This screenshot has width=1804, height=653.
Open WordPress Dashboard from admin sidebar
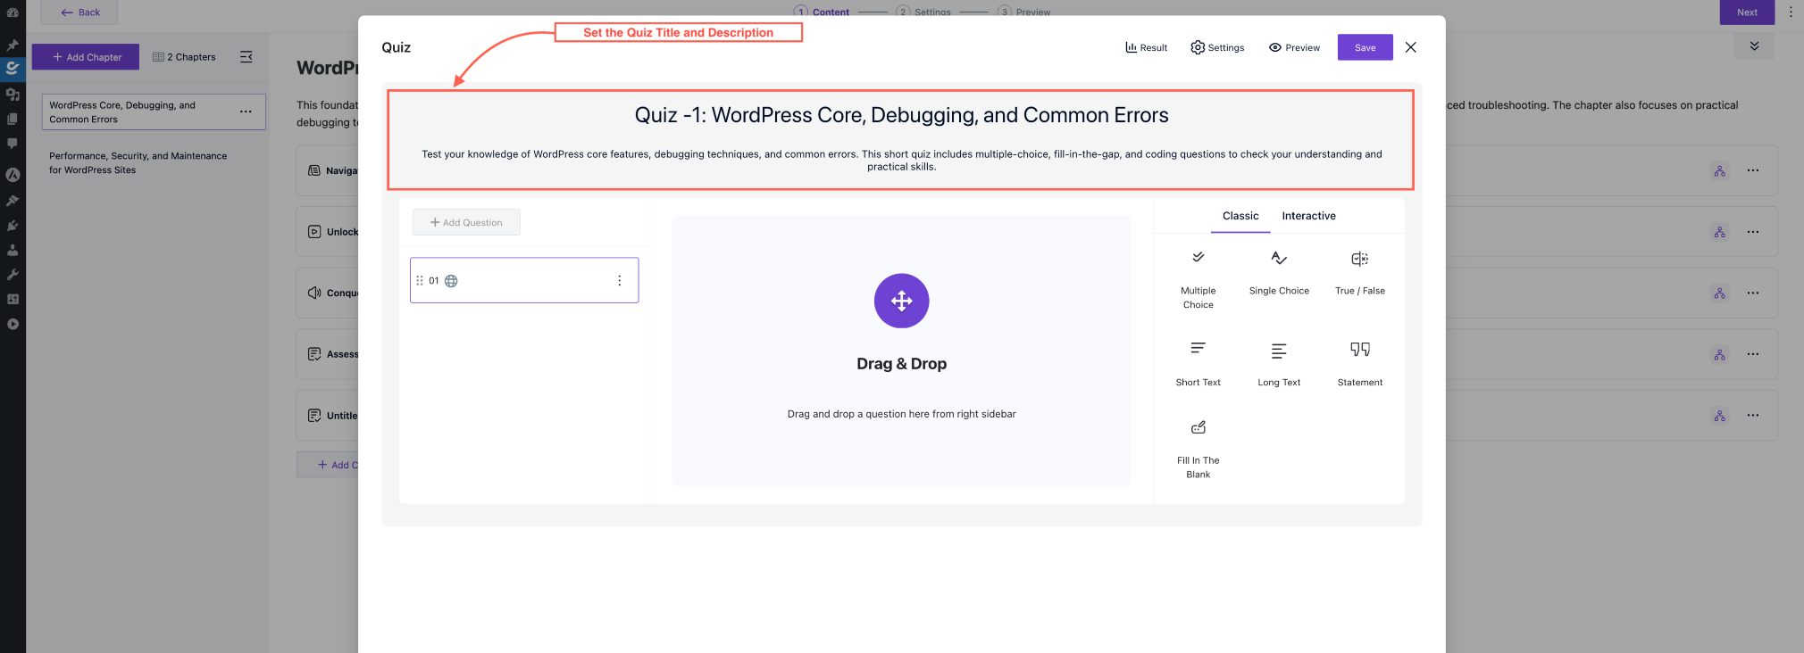[13, 12]
